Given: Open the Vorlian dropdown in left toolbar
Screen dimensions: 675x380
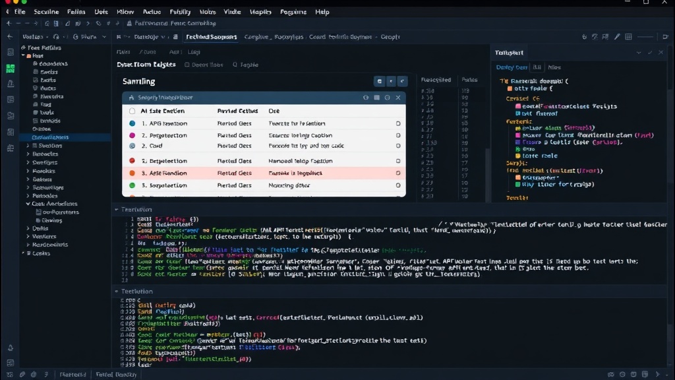Looking at the screenshot, I should point(36,37).
